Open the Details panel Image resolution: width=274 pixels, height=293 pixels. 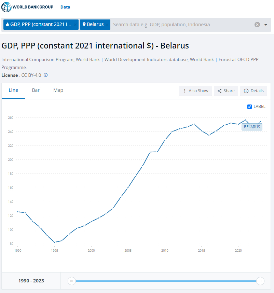click(254, 91)
